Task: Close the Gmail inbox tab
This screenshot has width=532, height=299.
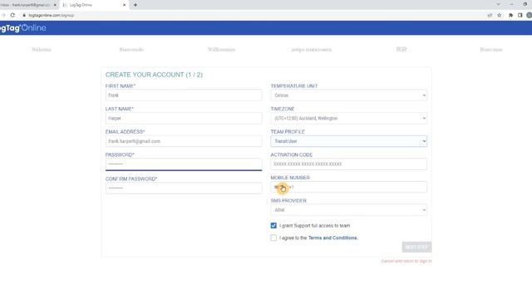Action: (x=55, y=5)
